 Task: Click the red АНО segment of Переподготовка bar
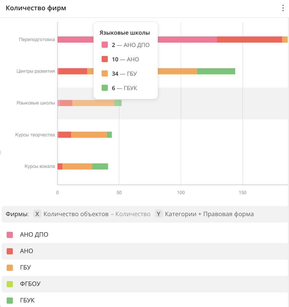point(249,40)
